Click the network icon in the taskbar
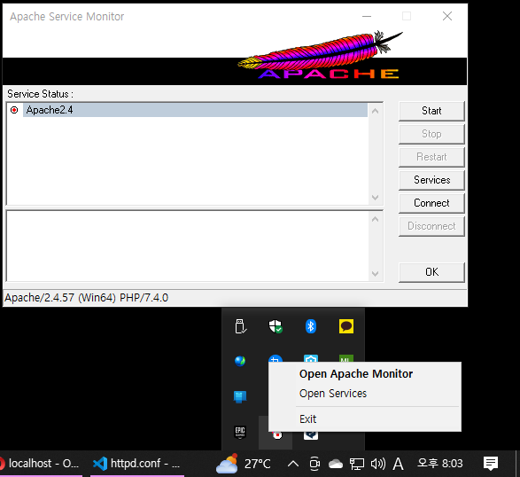 point(357,464)
